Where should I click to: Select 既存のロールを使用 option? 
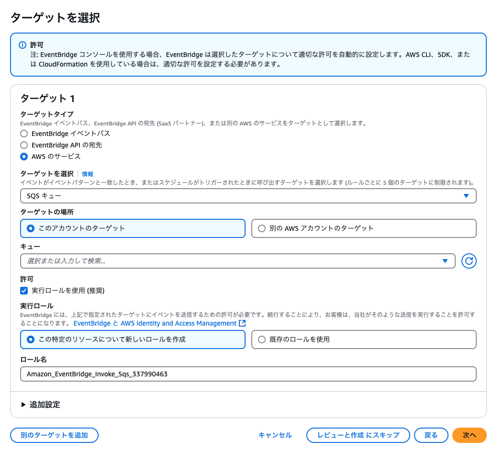click(364, 339)
